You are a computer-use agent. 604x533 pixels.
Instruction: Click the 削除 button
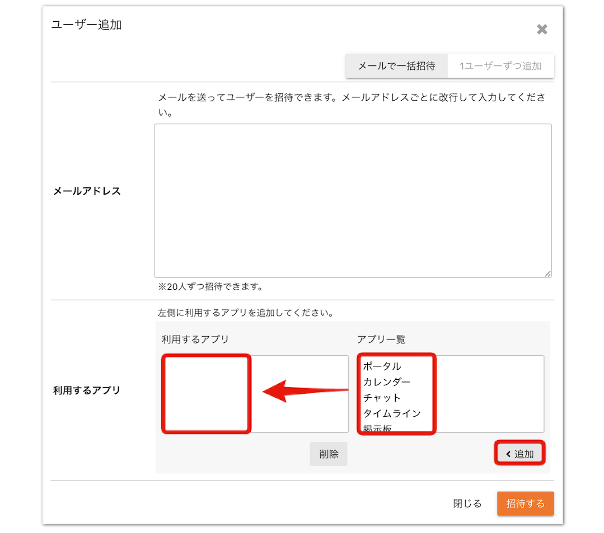(329, 454)
